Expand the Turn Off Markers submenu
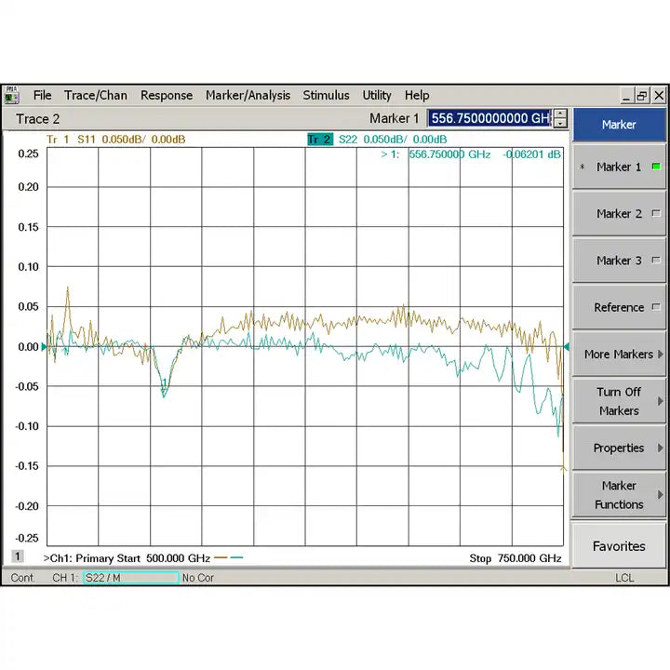The height and width of the screenshot is (670, 670). point(619,401)
